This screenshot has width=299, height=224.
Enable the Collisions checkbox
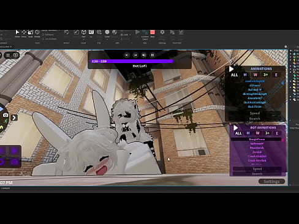pyautogui.click(x=43, y=35)
